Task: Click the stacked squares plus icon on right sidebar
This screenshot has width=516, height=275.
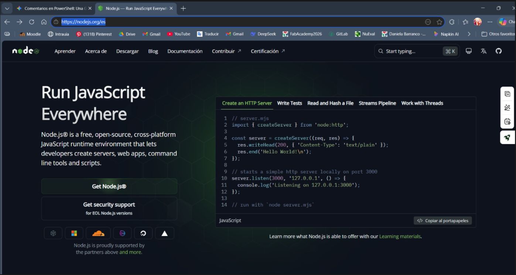Action: 507,94
